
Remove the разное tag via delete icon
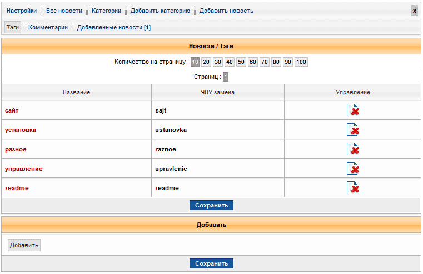tap(352, 149)
